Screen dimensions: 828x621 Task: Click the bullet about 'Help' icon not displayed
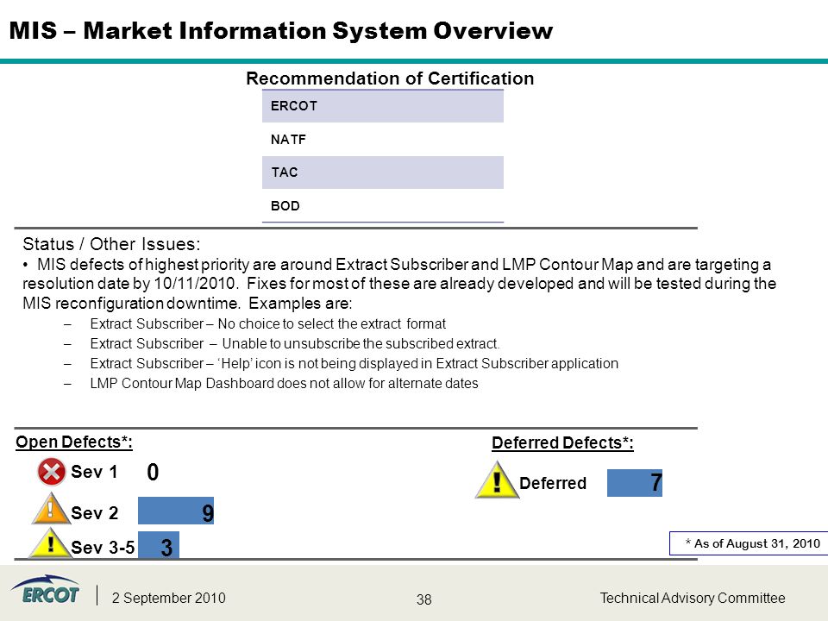pos(354,363)
